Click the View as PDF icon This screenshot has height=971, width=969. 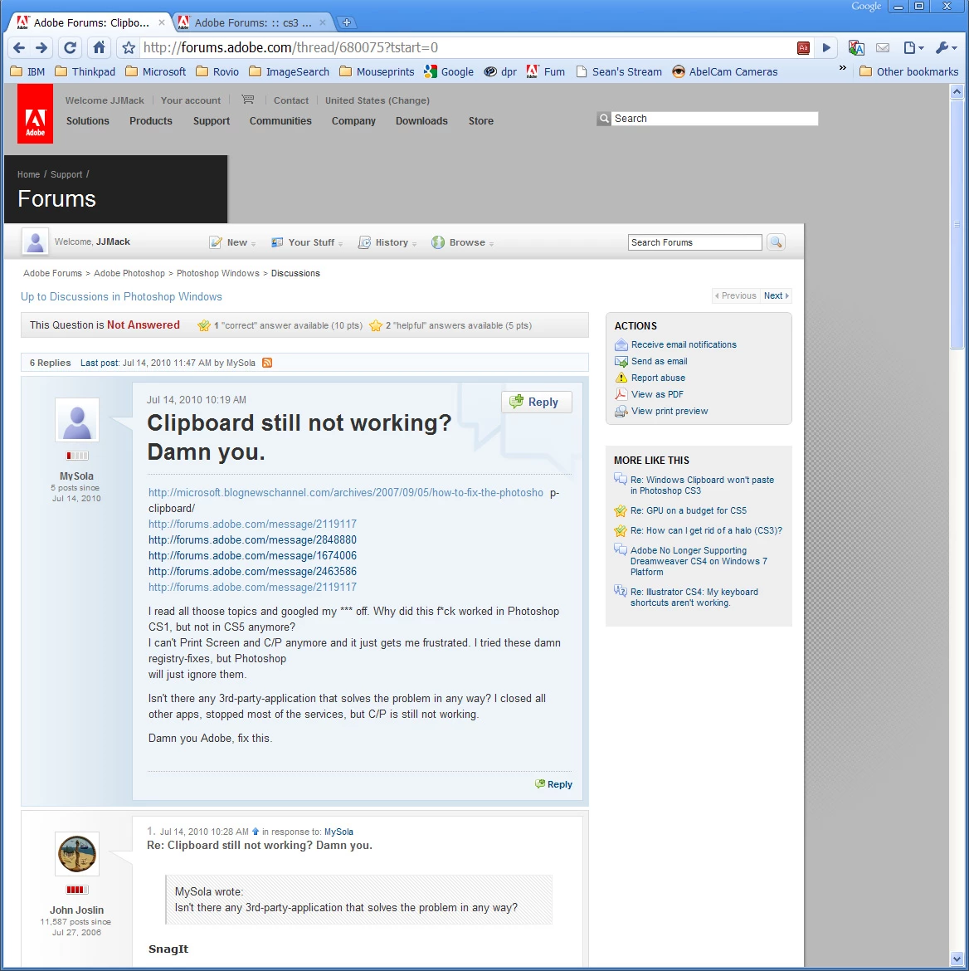(621, 394)
